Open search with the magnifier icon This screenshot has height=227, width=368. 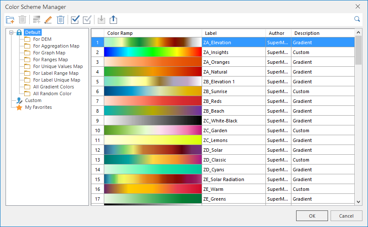[357, 19]
